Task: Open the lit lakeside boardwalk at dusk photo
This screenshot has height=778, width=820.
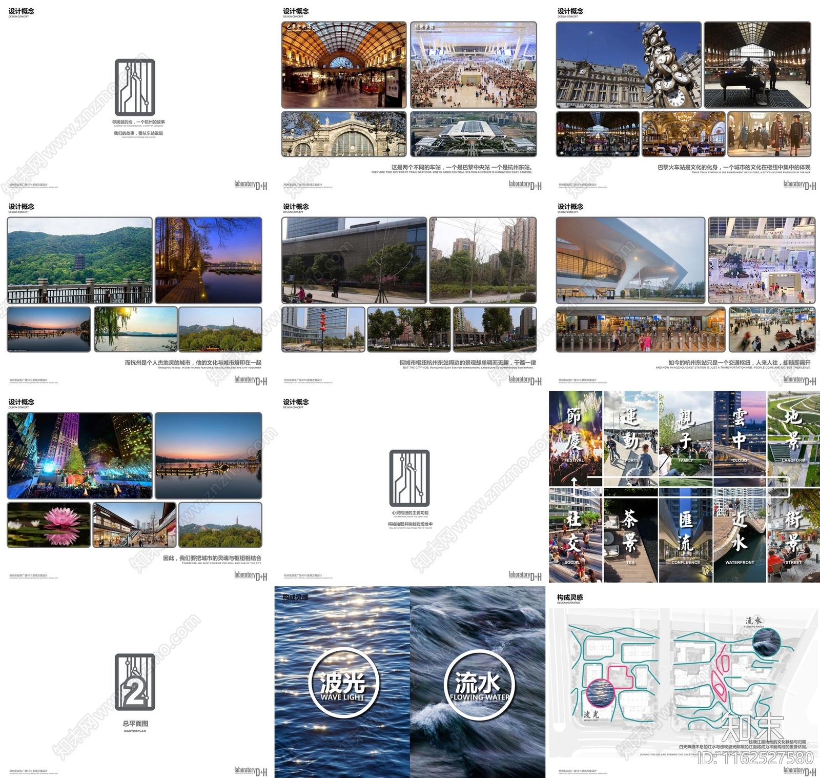Action: coord(209,260)
